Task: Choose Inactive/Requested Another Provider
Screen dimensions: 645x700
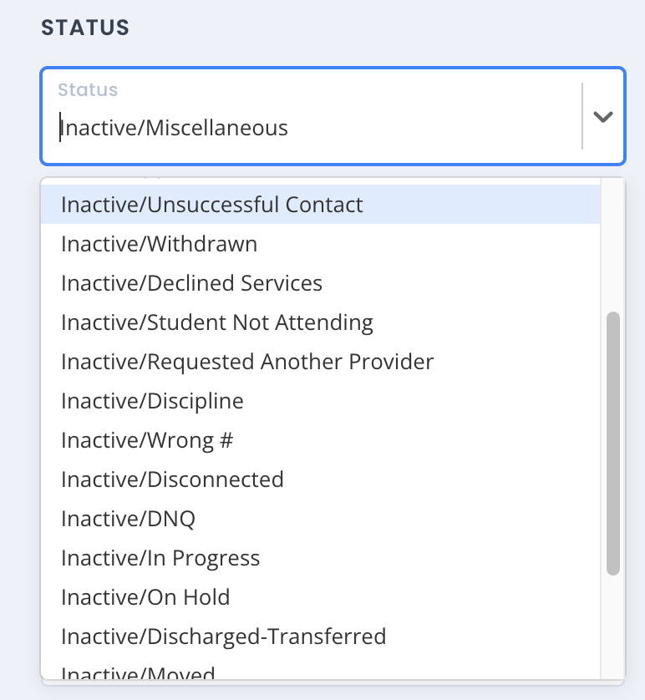Action: click(247, 362)
